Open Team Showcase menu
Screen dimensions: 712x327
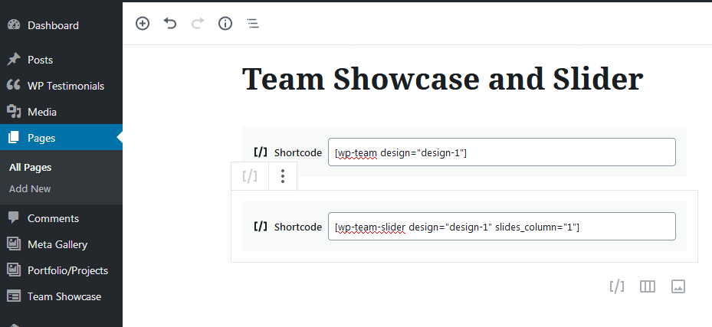click(61, 296)
